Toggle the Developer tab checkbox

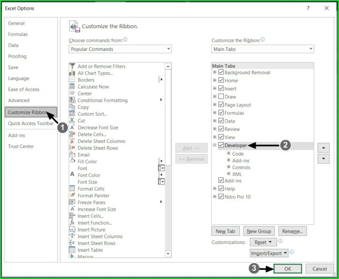tap(221, 145)
